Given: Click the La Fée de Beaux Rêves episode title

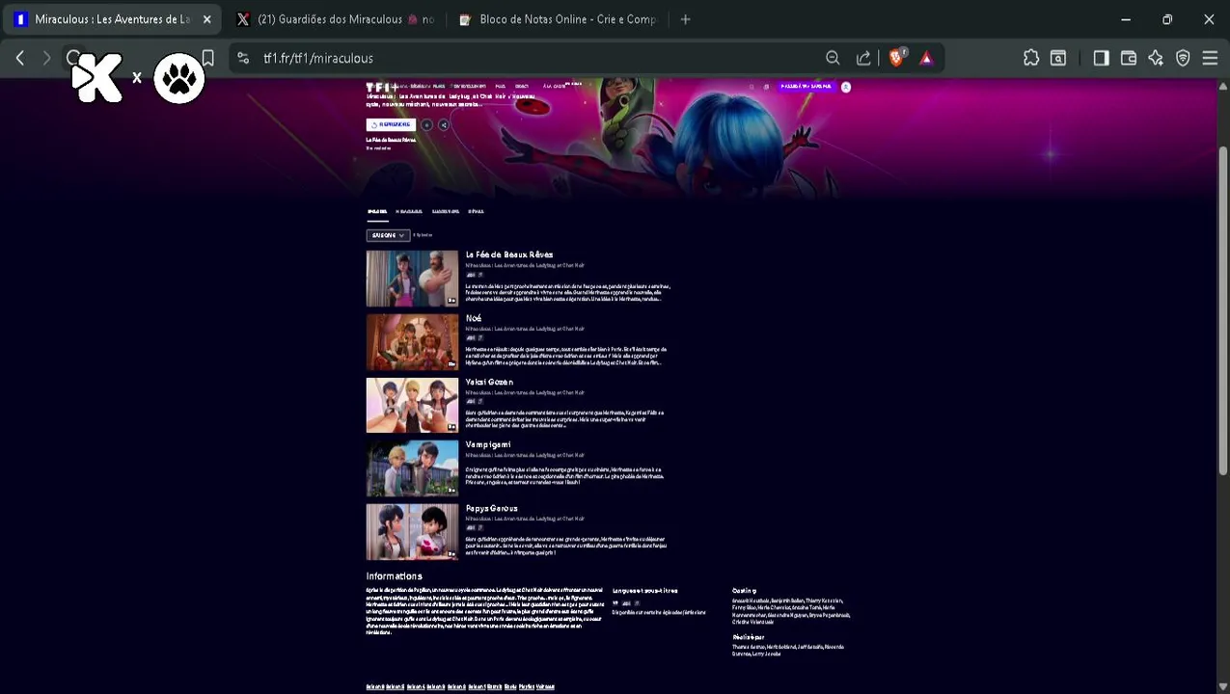Looking at the screenshot, I should [509, 254].
